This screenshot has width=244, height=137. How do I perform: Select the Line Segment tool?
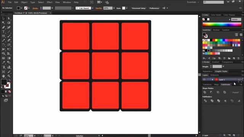pyautogui.click(x=9, y=32)
